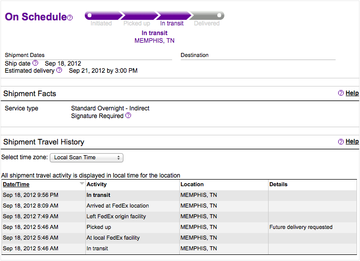This screenshot has height=261, width=360.
Task: Click the Delivered progress label
Action: [x=207, y=23]
